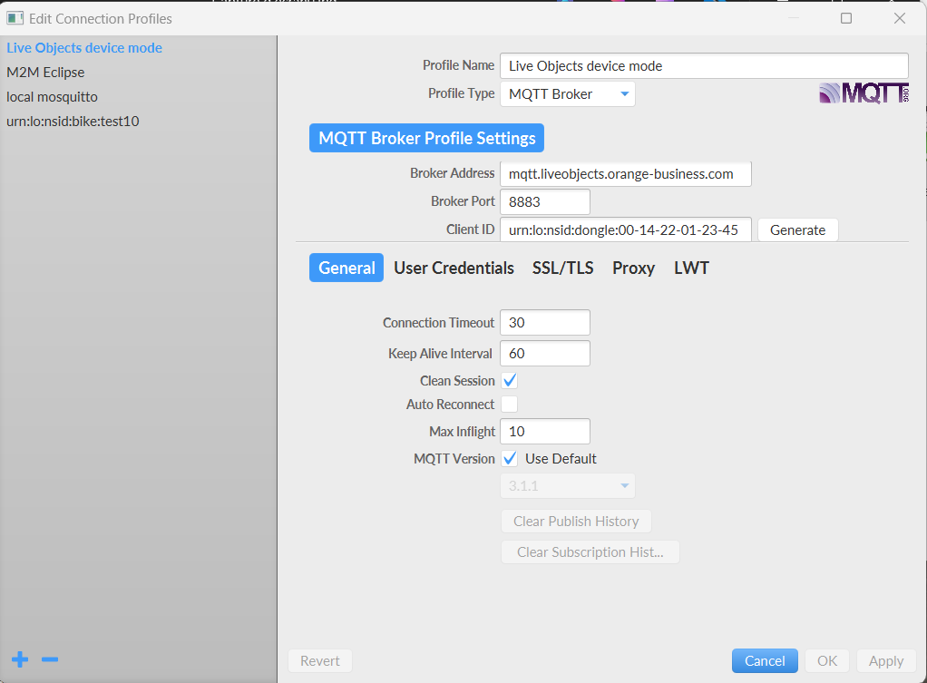Open the SSL/TLS tab

(x=562, y=268)
